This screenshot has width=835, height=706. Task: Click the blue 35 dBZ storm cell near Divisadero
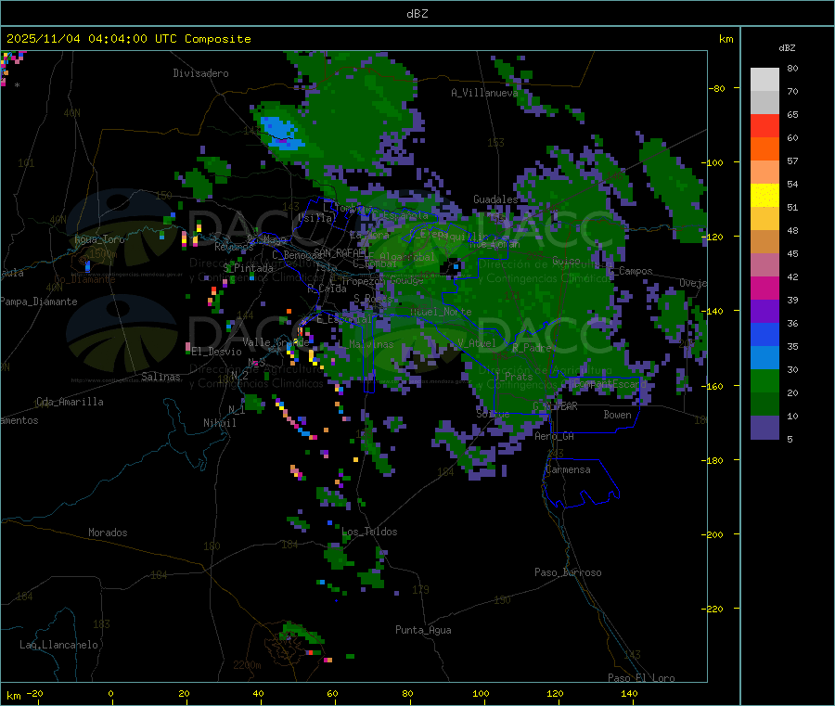coord(280,133)
